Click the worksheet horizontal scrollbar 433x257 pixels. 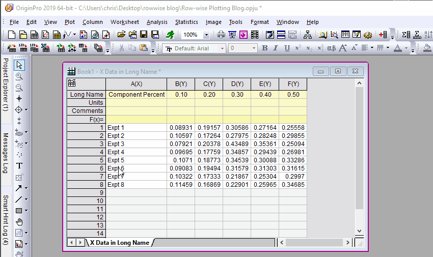click(x=314, y=243)
